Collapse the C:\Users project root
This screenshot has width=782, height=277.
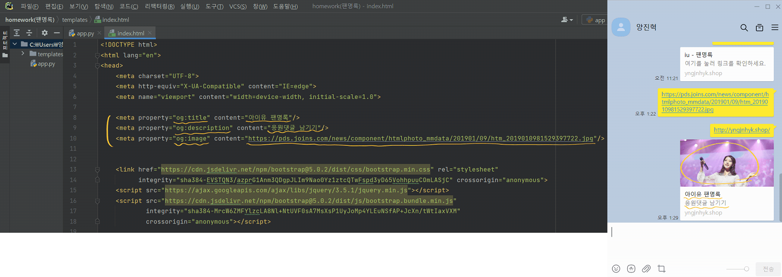16,44
